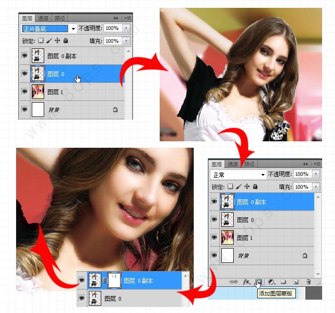Switch to 路径 tab in 正片叠底 panel

click(60, 18)
